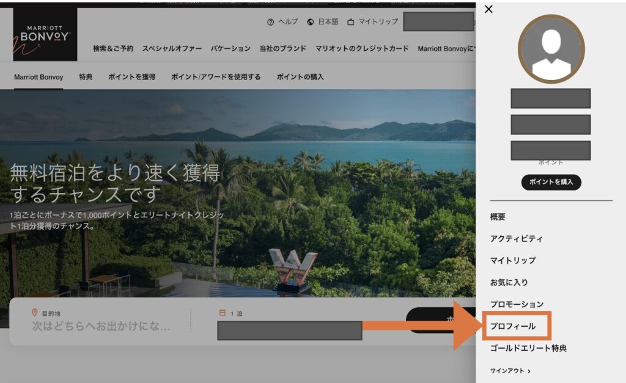Screen dimensions: 626x383
Task: Click the help question mark icon
Action: point(270,22)
